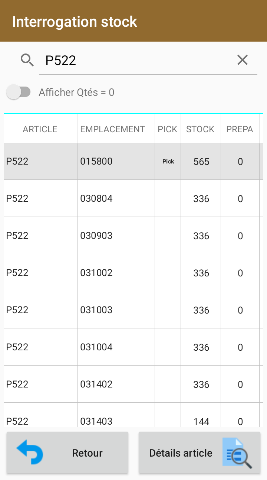The image size is (267, 480).
Task: Click the Interrogation stock title
Action: click(75, 22)
